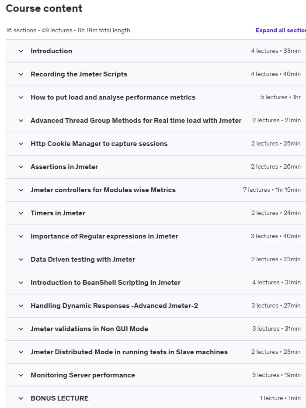Click chevron for BeanShell Scripting section

[x=21, y=283]
